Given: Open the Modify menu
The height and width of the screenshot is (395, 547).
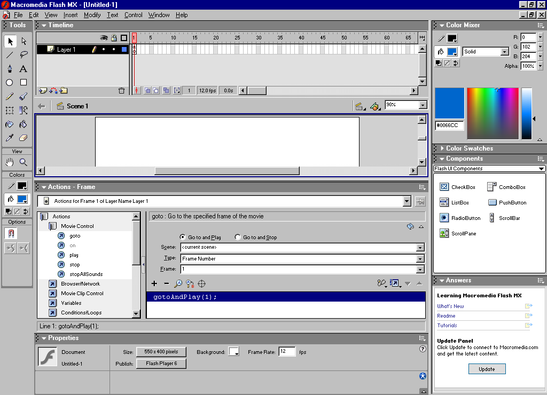Looking at the screenshot, I should (x=92, y=15).
